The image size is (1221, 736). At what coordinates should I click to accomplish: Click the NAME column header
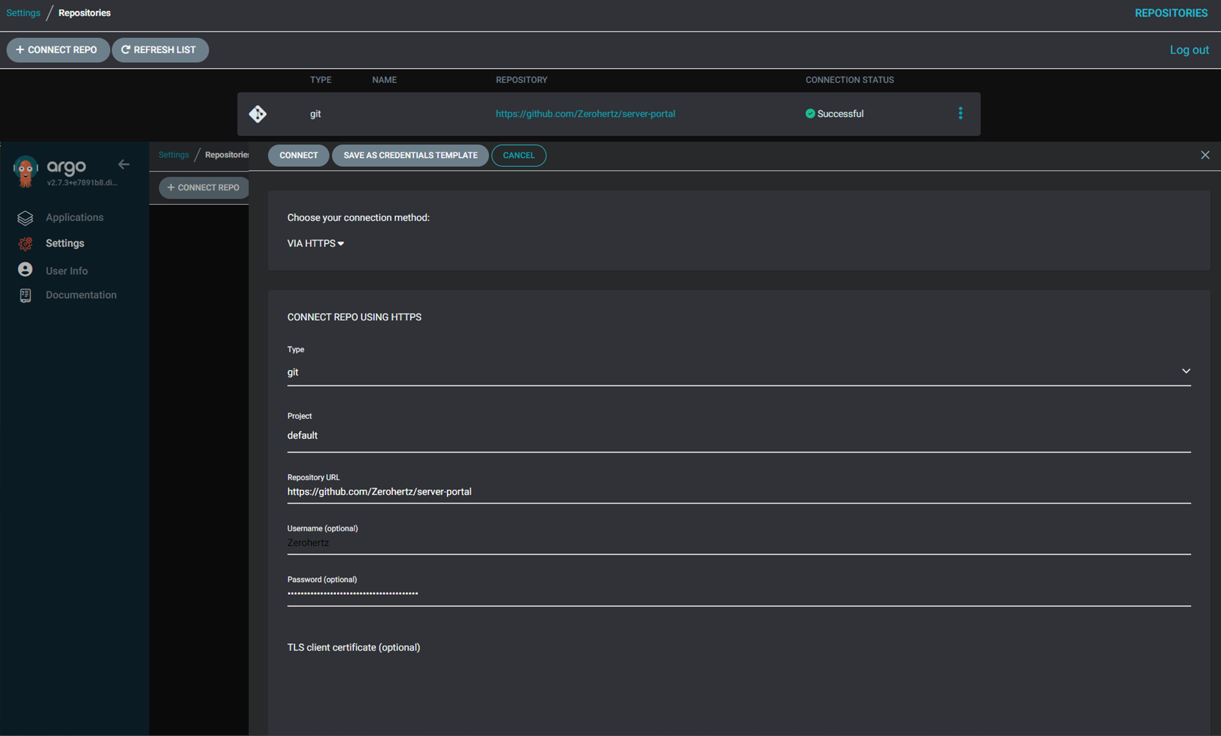pos(385,80)
